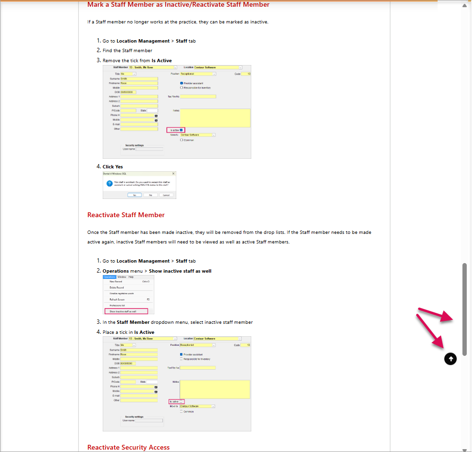The image size is (472, 452).
Task: Click the scrollbar up arrow
Action: click(x=464, y=5)
